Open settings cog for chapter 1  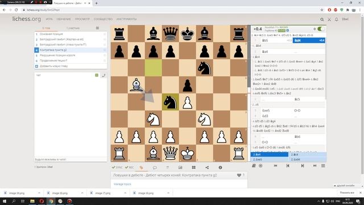105,34
